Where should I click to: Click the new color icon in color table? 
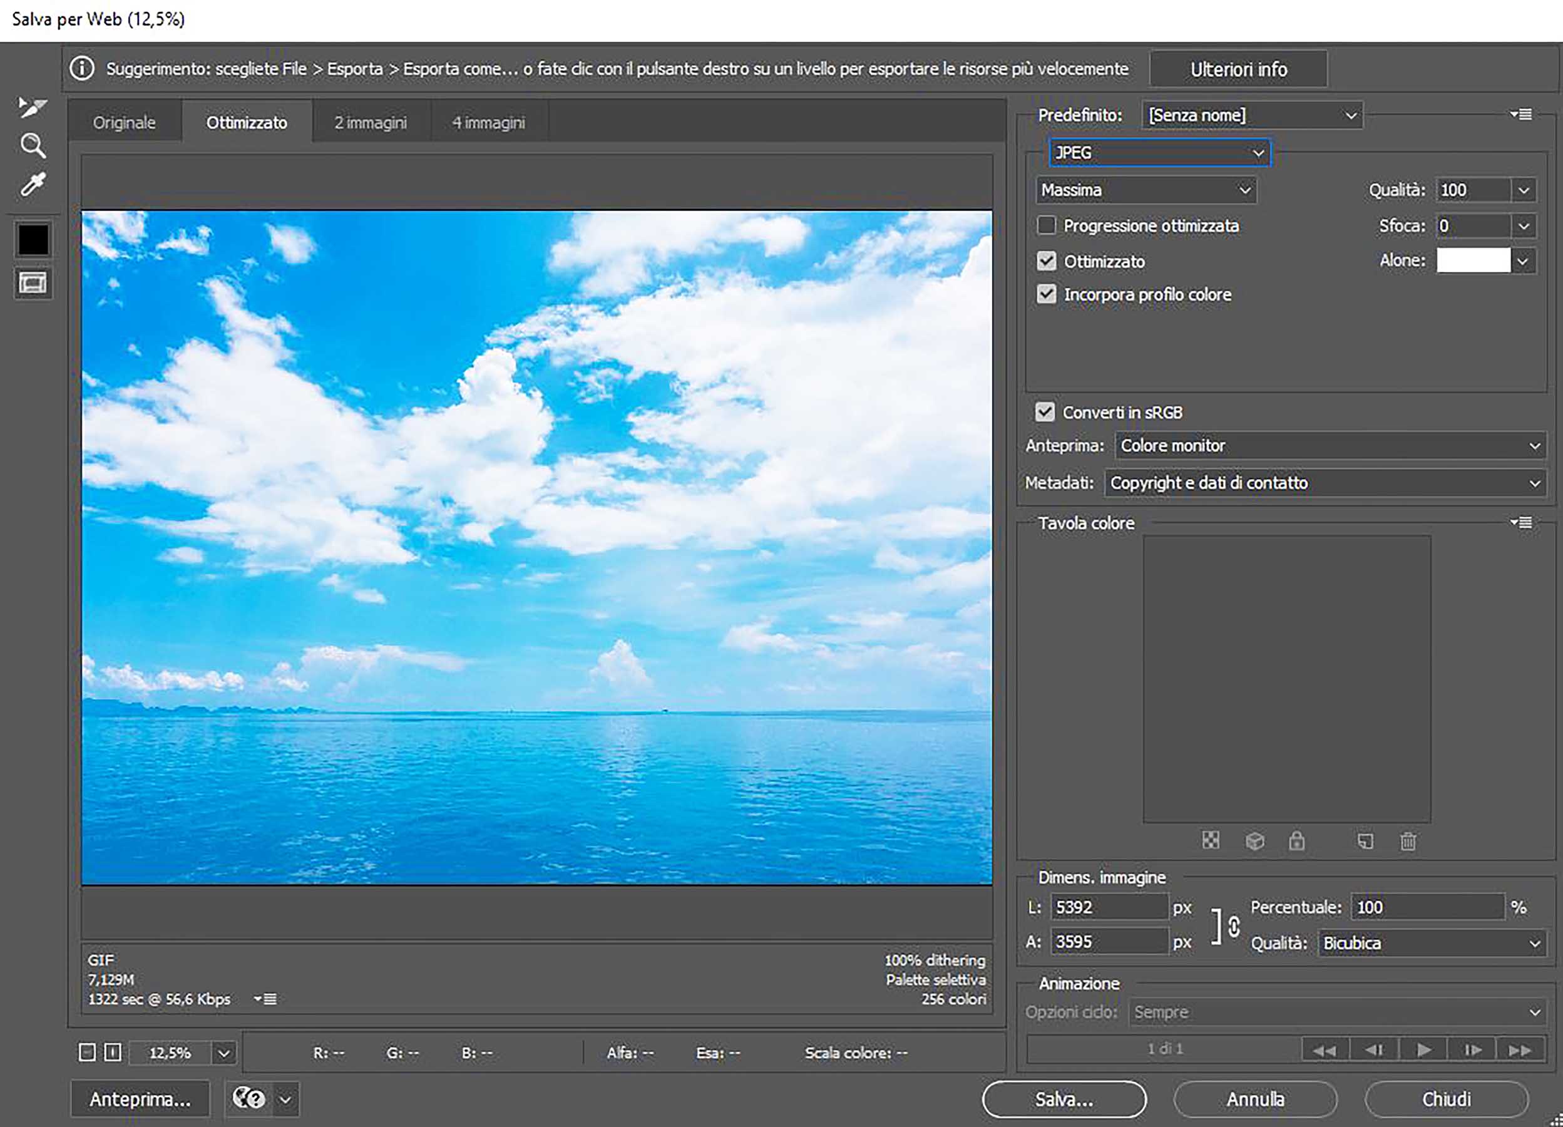tap(1365, 841)
